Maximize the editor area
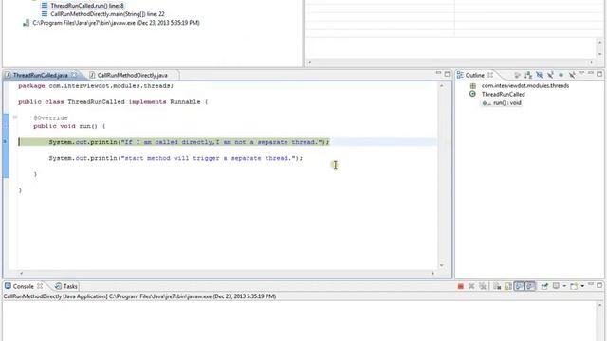The image size is (607, 341). click(447, 74)
